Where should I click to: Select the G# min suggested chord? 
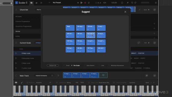80,35
